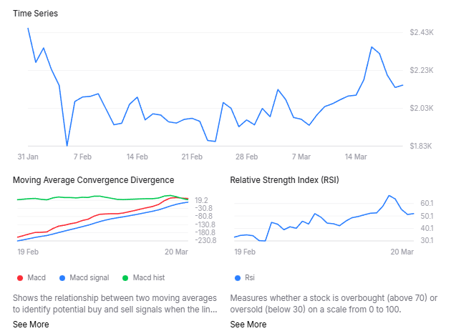Click the 14 Mar date axis label
The image size is (451, 336).
356,156
